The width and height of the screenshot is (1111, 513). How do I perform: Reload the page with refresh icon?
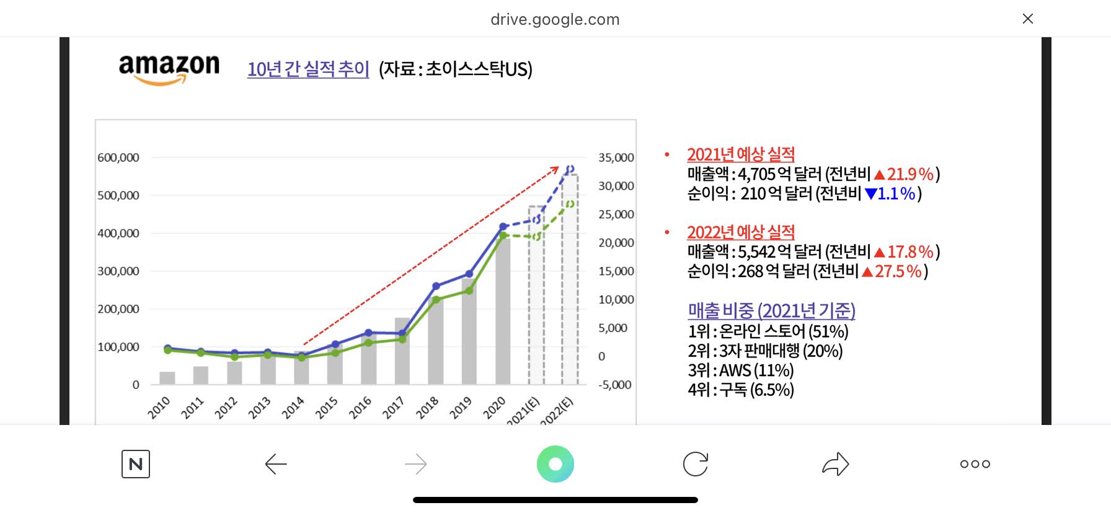696,464
